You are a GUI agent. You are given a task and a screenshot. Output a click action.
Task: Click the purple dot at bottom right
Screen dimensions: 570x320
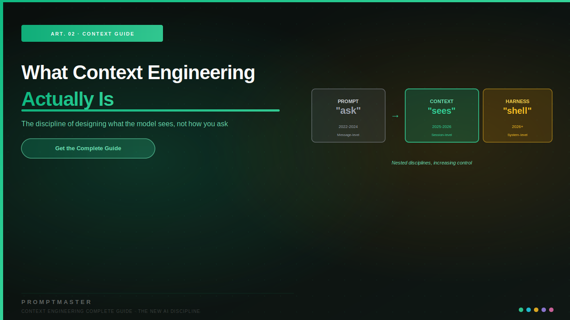coord(544,310)
